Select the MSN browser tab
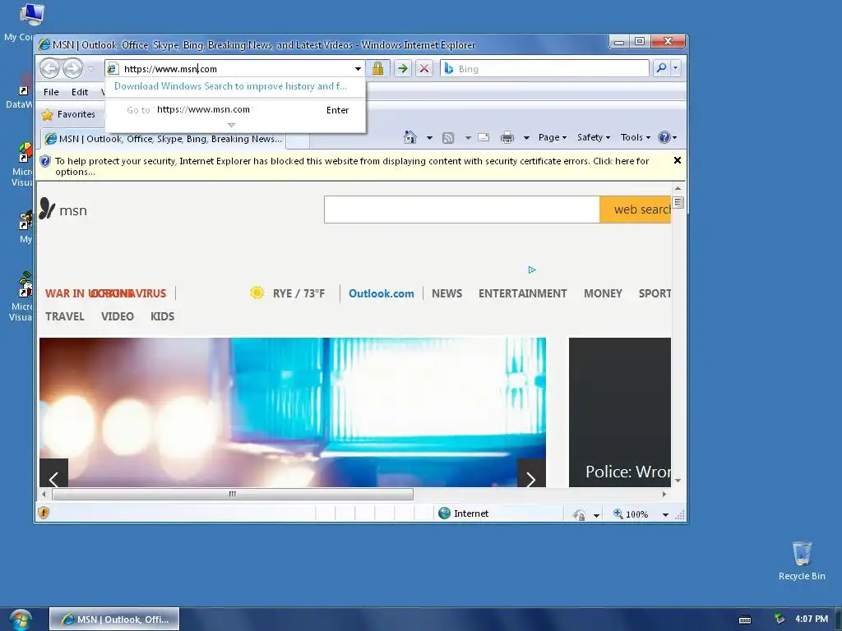 (x=164, y=139)
